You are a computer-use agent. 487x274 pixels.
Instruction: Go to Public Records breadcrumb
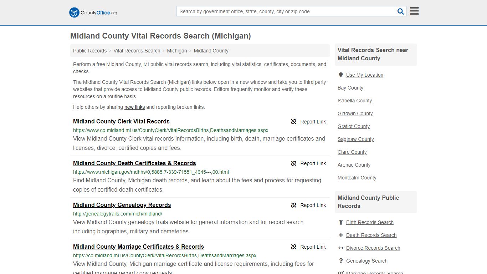click(x=90, y=51)
